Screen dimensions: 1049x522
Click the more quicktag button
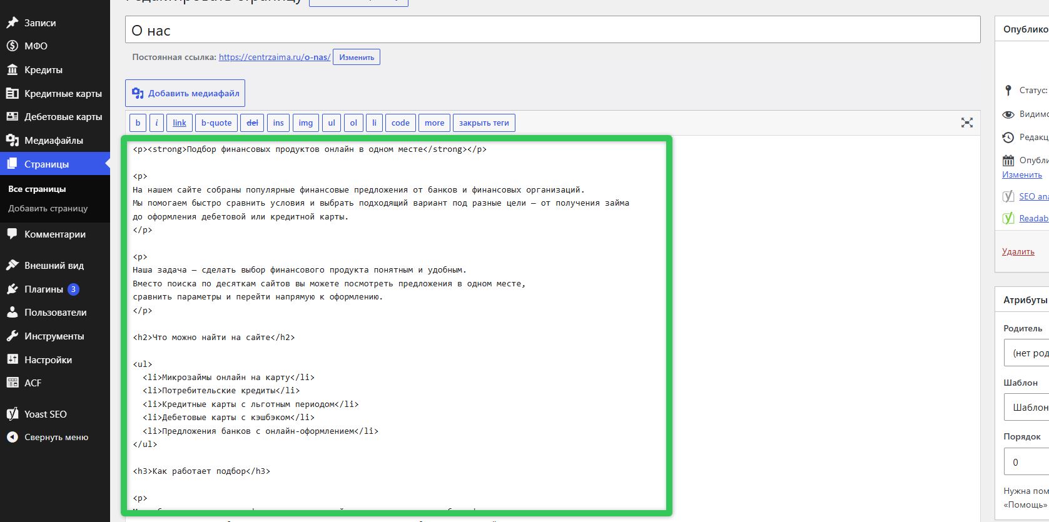(434, 123)
